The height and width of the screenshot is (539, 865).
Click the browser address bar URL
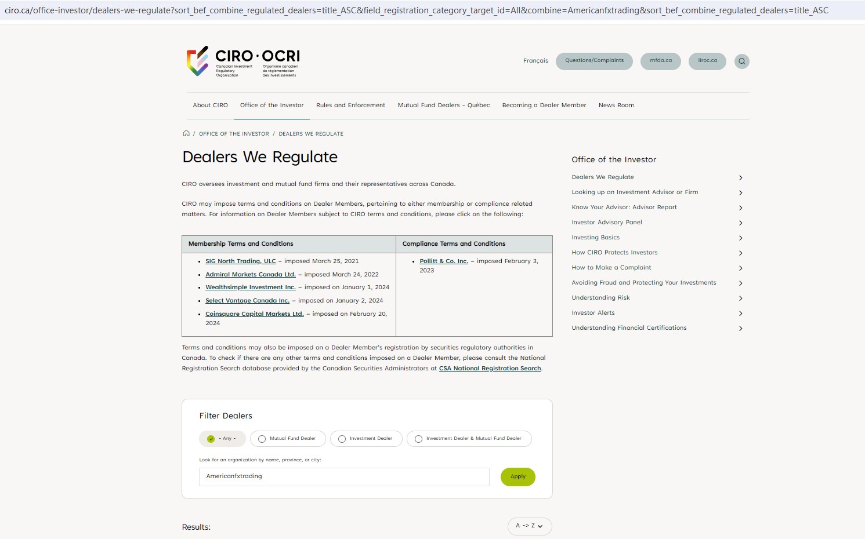[x=417, y=10]
